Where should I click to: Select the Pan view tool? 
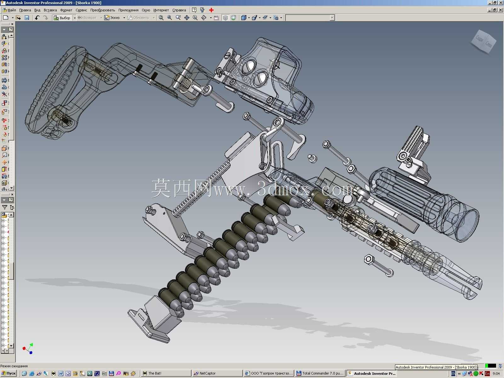187,18
